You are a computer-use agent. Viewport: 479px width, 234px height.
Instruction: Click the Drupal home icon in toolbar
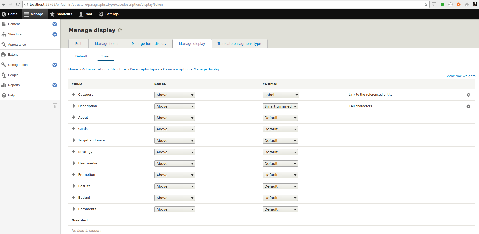[4, 14]
